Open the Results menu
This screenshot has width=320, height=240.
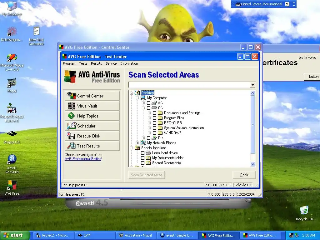(x=97, y=63)
